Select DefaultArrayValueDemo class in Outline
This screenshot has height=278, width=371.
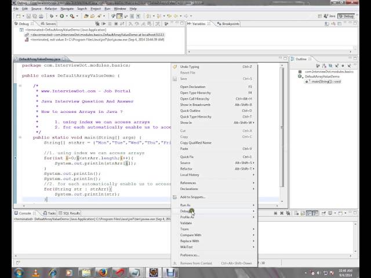[322, 76]
